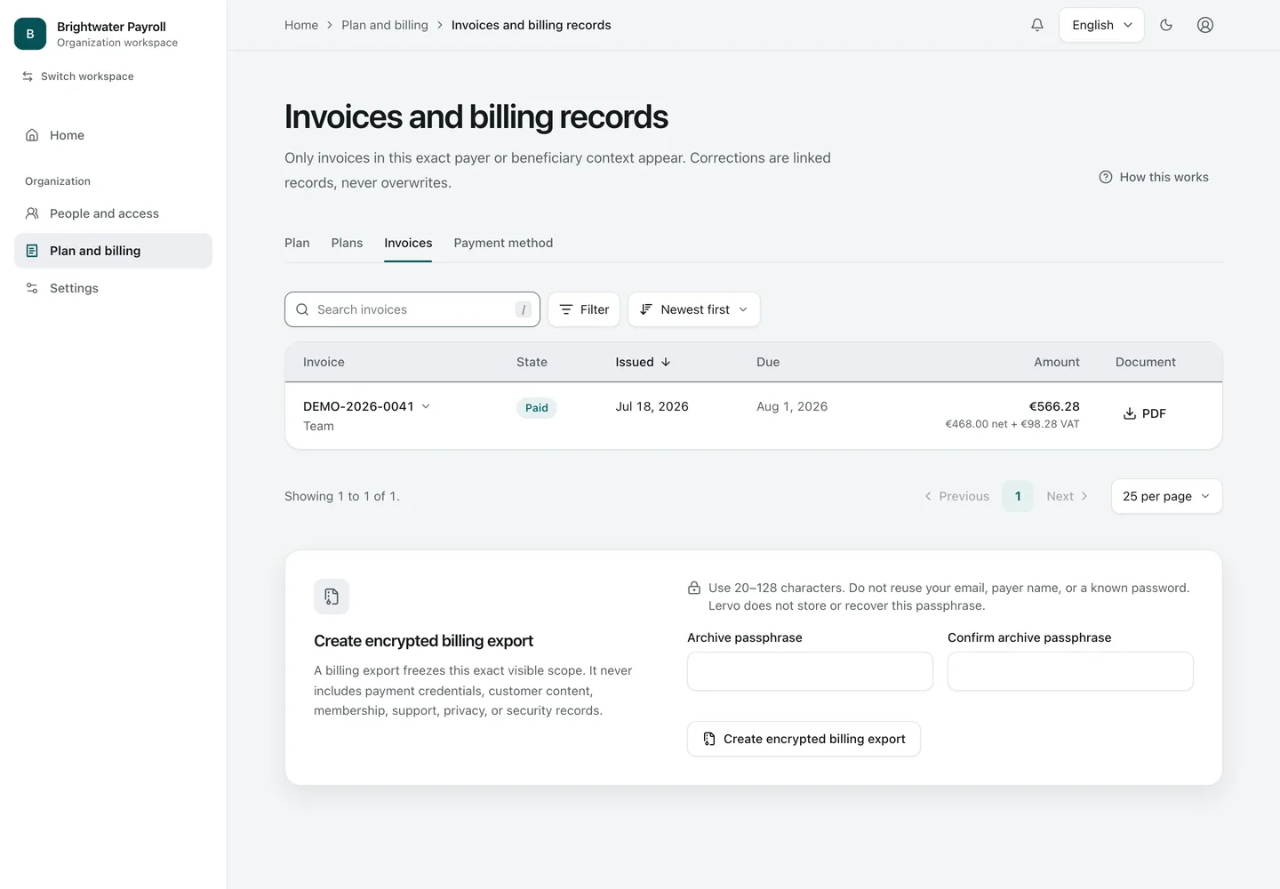Click the Plan and billing breadcrumb

click(x=385, y=25)
